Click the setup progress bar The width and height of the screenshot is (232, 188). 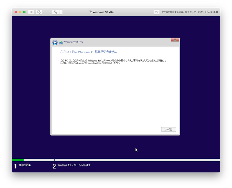click(x=116, y=160)
